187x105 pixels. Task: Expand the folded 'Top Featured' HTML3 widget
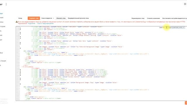[20, 70]
